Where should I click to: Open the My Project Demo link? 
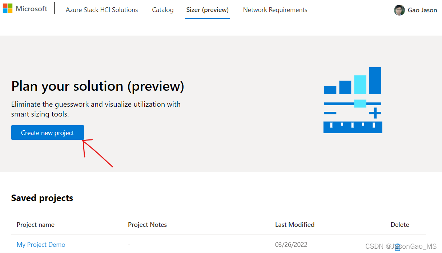point(41,245)
